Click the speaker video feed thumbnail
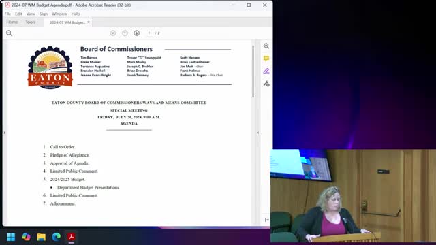Viewport: 436px width, 245px height. pos(353,196)
